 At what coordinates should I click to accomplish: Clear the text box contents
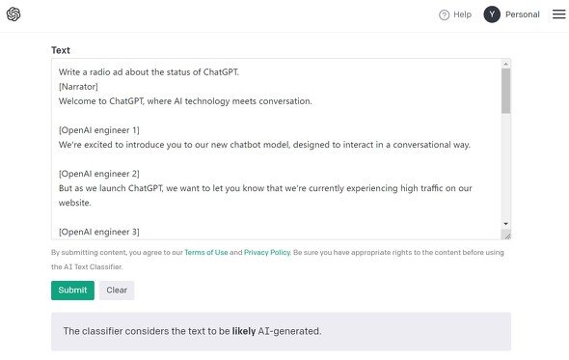point(117,291)
